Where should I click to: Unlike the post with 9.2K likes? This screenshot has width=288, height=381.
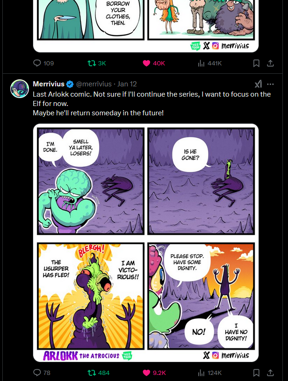(x=154, y=373)
